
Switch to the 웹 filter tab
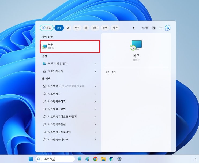coord(86,28)
